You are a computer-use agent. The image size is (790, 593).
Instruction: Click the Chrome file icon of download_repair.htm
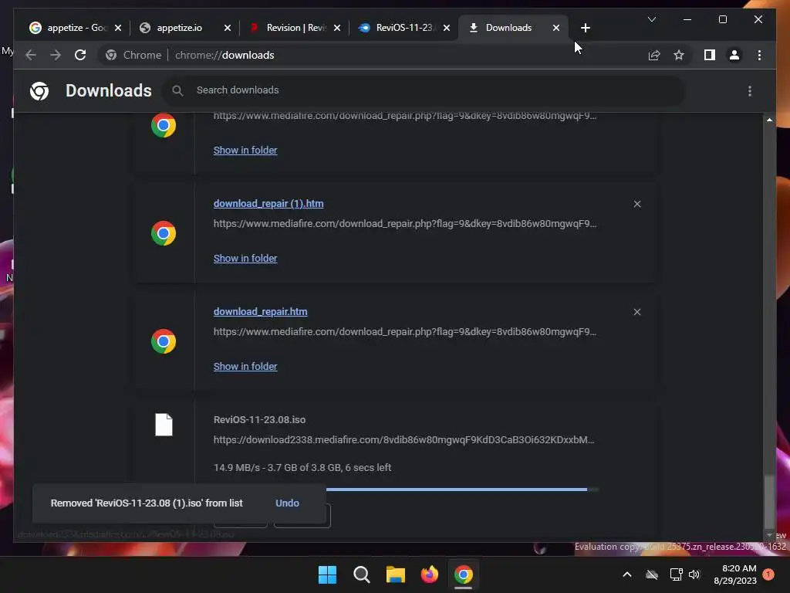[x=164, y=341]
